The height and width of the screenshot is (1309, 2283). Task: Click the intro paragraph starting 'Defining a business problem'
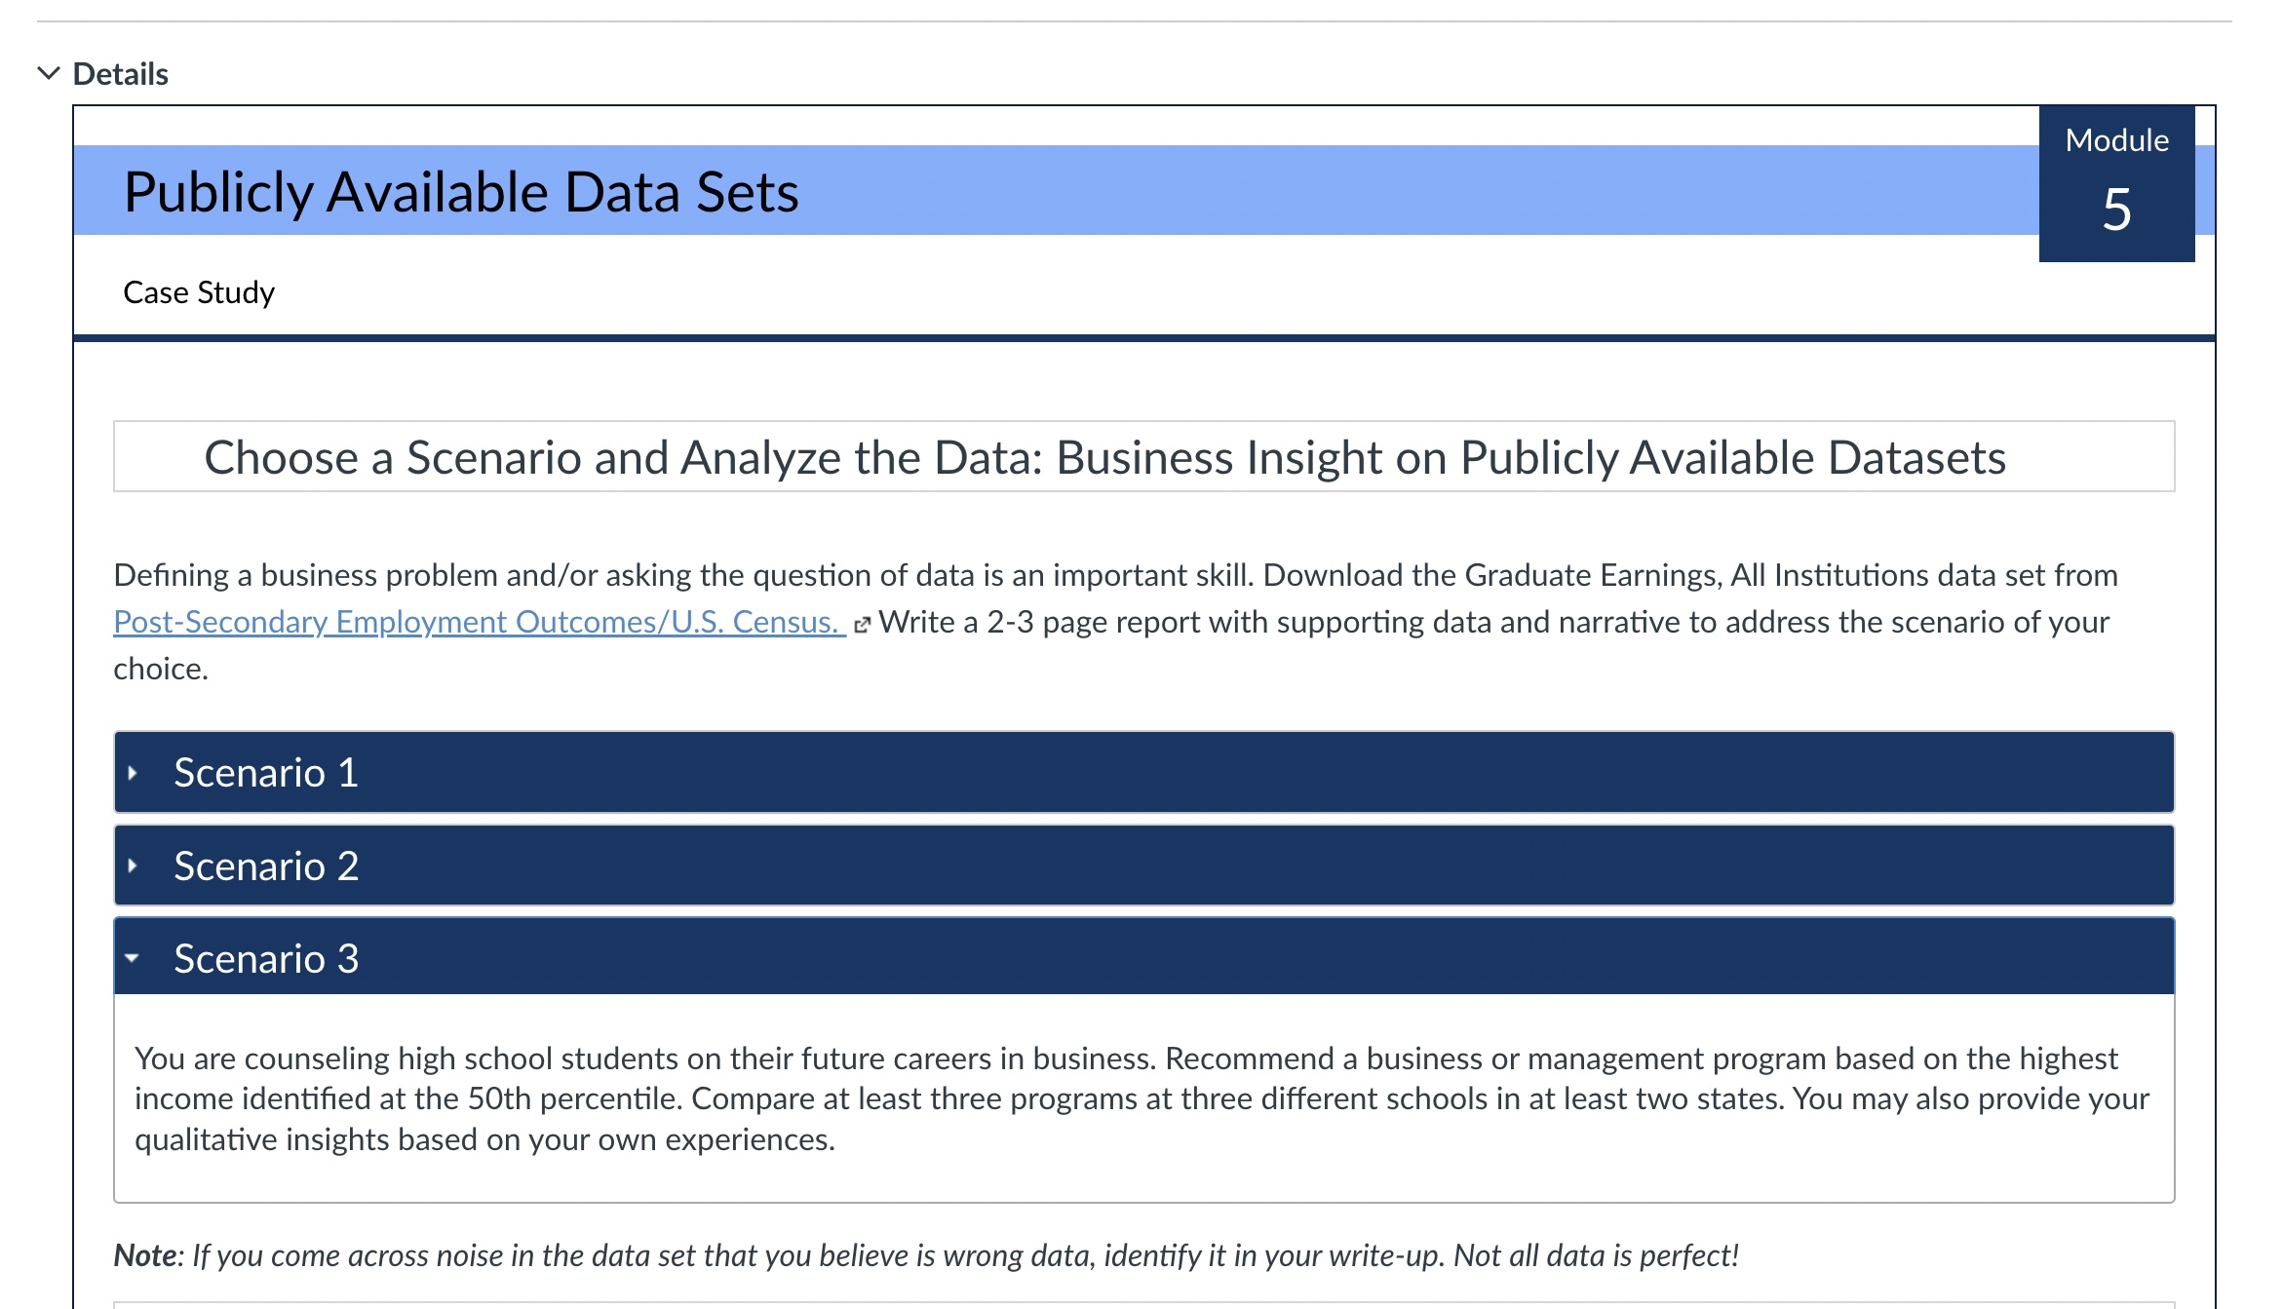[x=682, y=575]
